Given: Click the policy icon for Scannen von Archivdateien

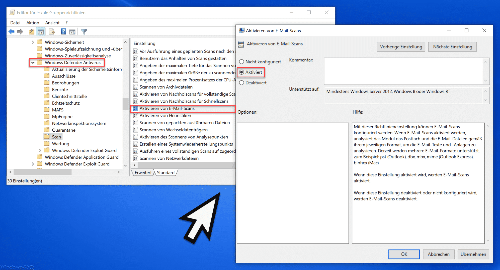Looking at the screenshot, I should 136,87.
